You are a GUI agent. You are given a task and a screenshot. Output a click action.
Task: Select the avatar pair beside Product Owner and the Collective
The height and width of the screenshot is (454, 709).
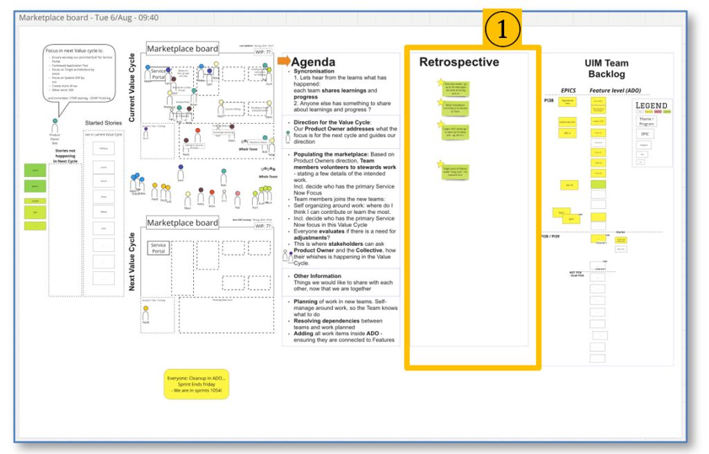(287, 256)
